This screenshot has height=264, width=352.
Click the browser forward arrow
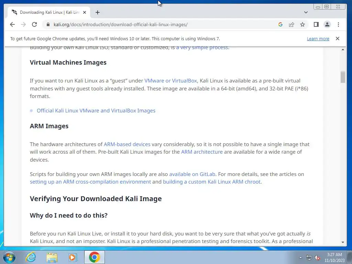click(23, 24)
